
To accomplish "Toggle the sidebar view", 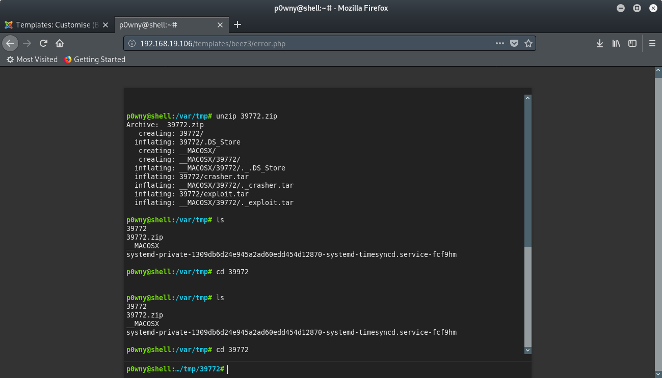I will [632, 43].
